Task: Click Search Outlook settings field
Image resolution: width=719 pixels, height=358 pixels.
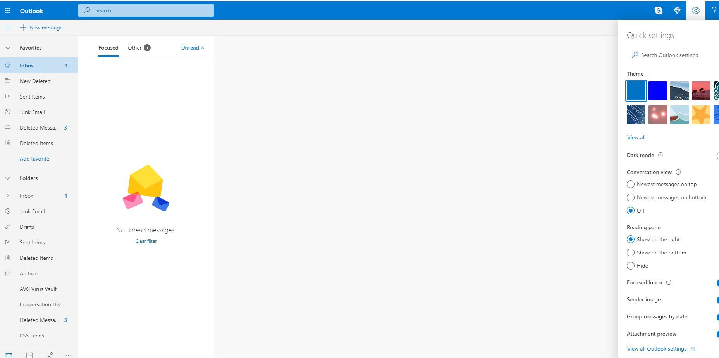Action: [673, 55]
